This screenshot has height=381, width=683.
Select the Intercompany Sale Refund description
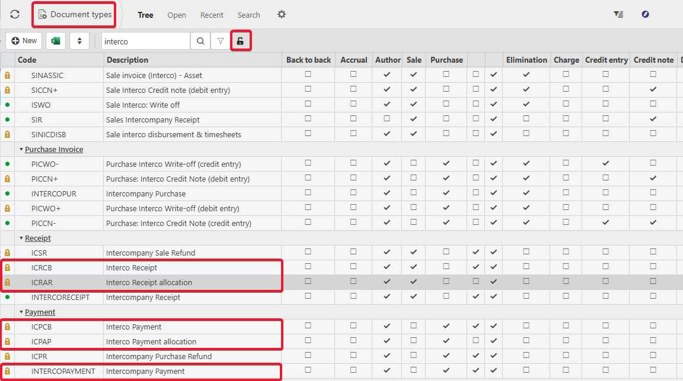pyautogui.click(x=150, y=253)
